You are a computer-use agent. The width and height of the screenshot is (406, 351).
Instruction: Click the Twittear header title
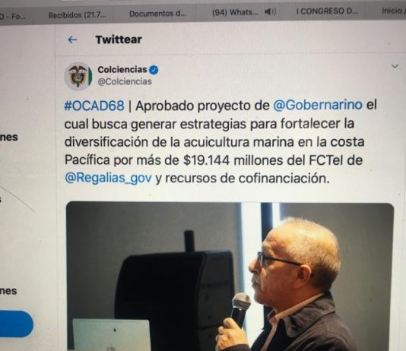point(119,40)
